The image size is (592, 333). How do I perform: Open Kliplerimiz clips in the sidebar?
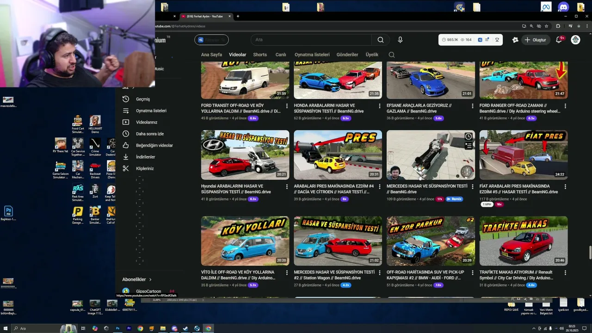(x=144, y=168)
